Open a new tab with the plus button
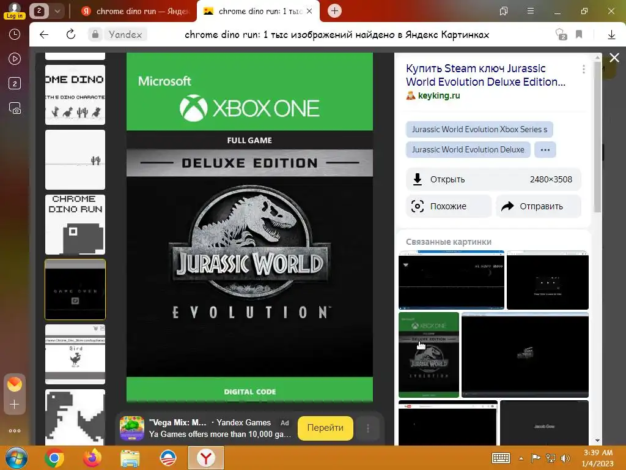 (334, 11)
